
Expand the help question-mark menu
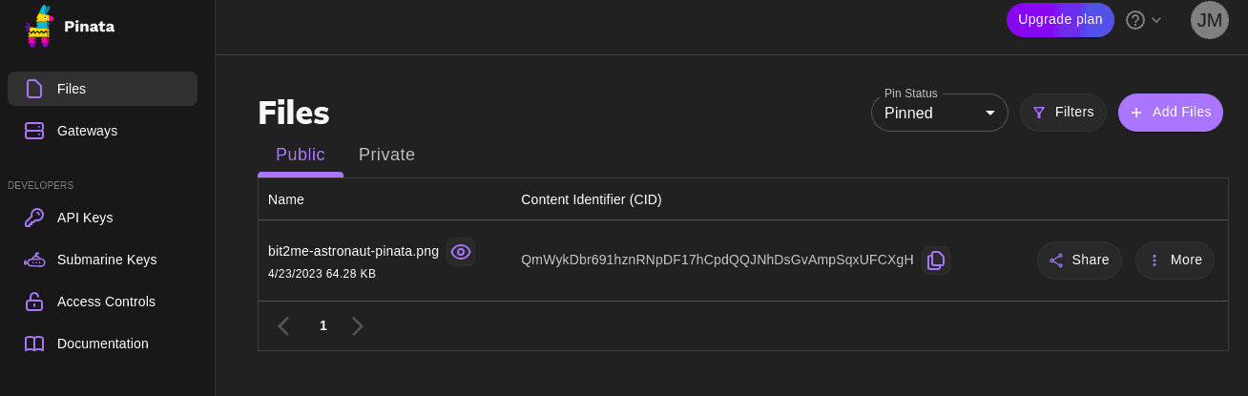1143,20
